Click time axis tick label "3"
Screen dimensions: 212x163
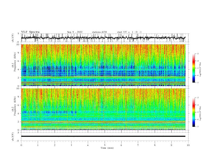tap(71, 145)
